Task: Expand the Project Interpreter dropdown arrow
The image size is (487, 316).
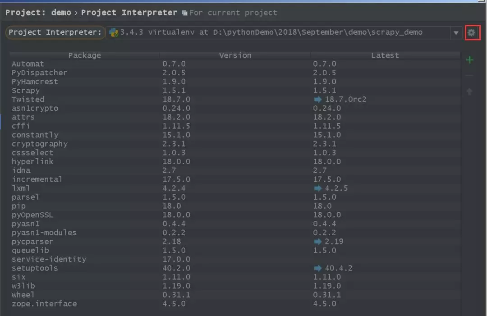Action: [x=456, y=32]
